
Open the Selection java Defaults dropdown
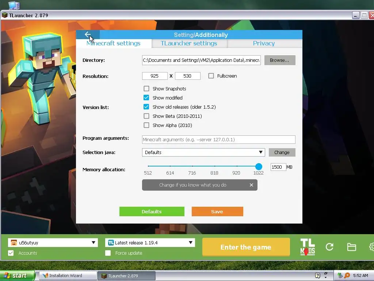[x=203, y=153]
